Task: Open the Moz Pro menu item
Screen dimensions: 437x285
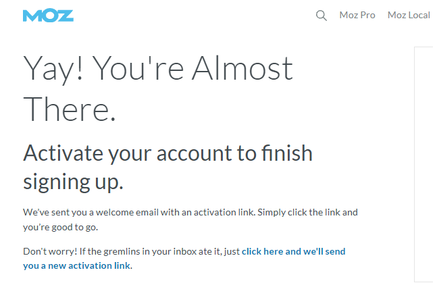Action: 357,15
